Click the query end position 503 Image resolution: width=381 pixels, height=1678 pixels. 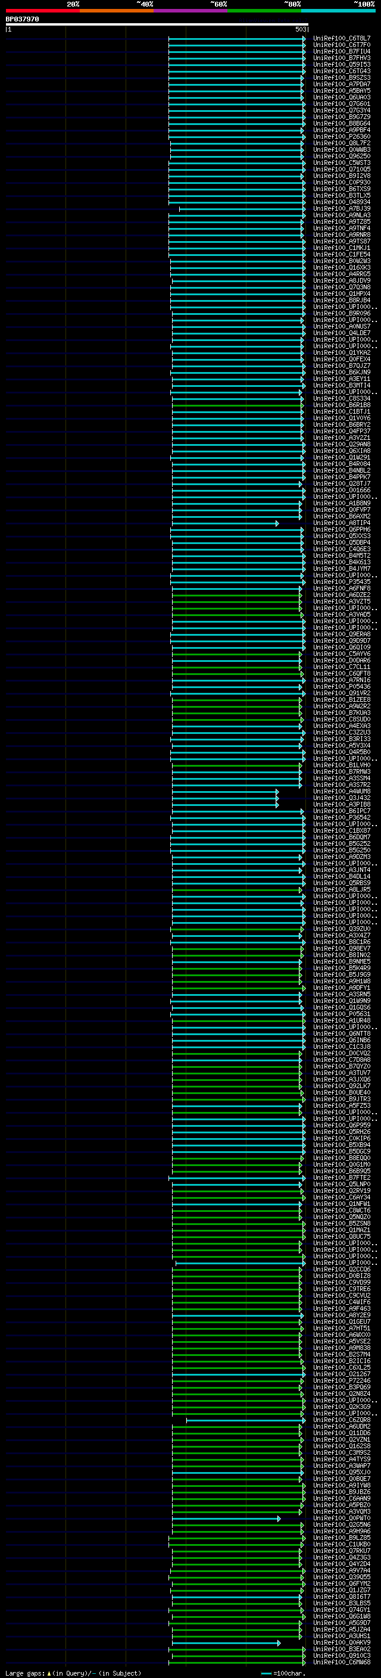300,29
